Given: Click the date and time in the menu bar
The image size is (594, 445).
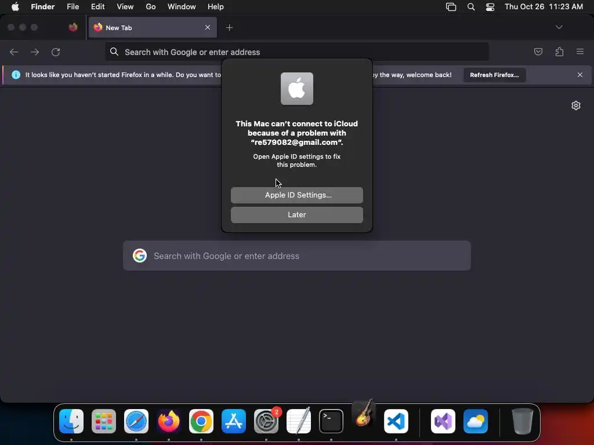Looking at the screenshot, I should [544, 6].
